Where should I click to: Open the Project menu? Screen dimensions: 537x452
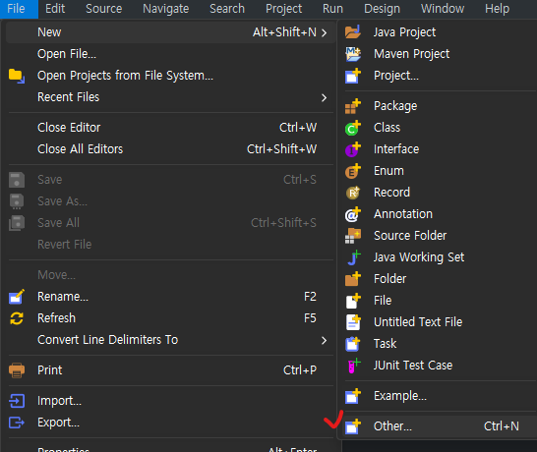284,9
